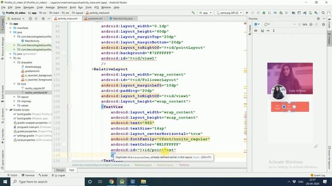
Task: Click the magnet autoconnect icon in Preview
Action: click(x=262, y=31)
